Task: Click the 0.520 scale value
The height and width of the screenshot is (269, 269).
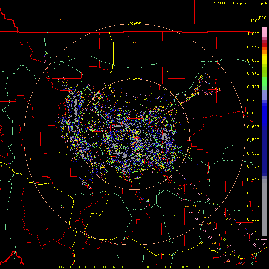Action: 253,153
